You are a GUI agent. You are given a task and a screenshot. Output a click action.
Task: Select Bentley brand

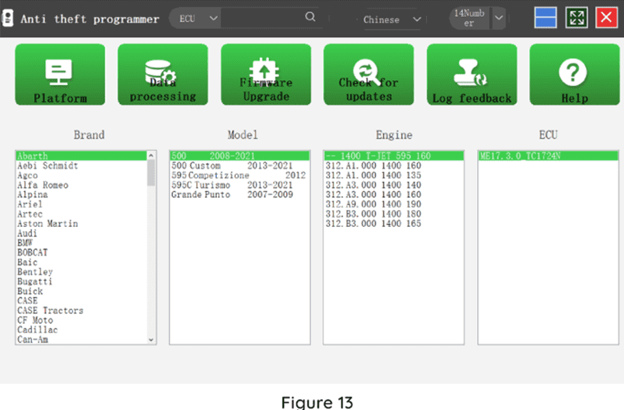click(81, 272)
